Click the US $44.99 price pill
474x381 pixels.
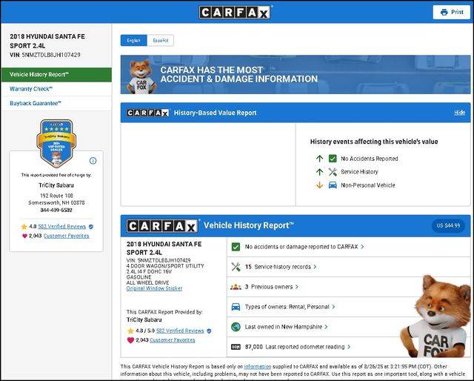click(448, 225)
